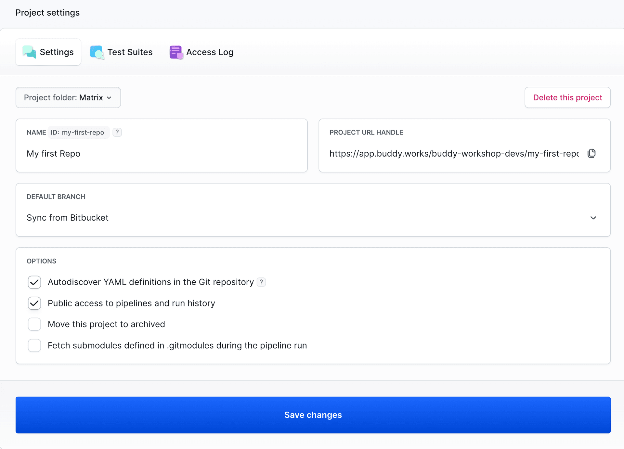The height and width of the screenshot is (449, 624).
Task: Click the Delete this project button
Action: click(567, 97)
